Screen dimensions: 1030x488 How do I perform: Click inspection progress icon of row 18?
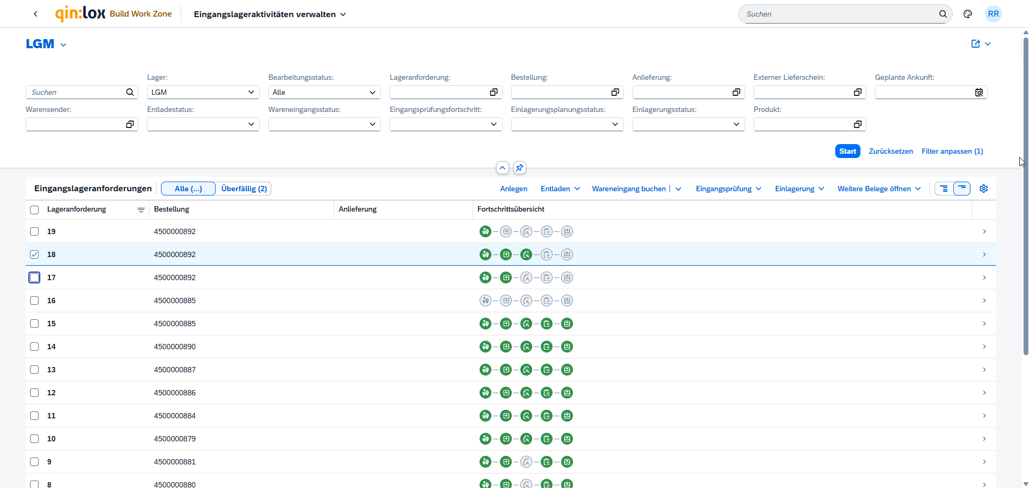click(x=526, y=254)
